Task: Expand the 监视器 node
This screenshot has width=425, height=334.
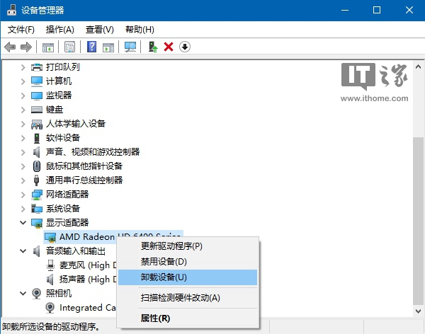Action: coord(23,96)
